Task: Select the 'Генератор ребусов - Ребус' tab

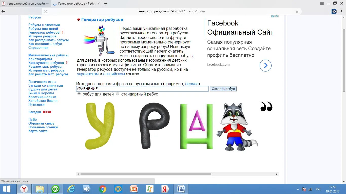Action: pyautogui.click(x=76, y=4)
